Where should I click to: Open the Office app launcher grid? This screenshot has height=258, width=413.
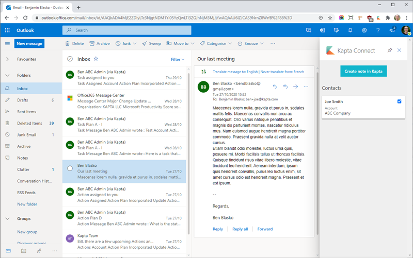tap(7, 30)
